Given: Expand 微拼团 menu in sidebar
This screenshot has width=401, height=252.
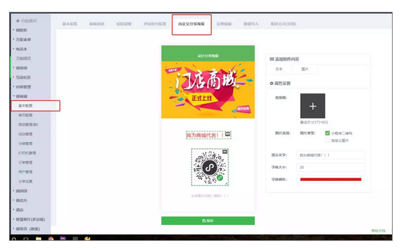Looking at the screenshot, I should click(22, 191).
